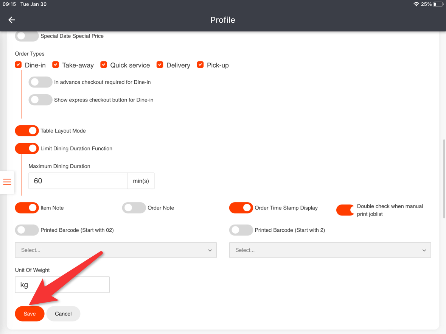Enable express checkout button for Dine-in
This screenshot has height=334, width=446.
40,100
